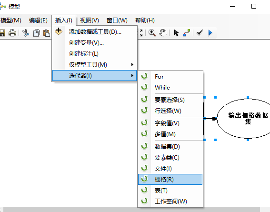Screen dimensions: 270x212
Task: Select the 要素类(C) iterator
Action: coord(170,158)
